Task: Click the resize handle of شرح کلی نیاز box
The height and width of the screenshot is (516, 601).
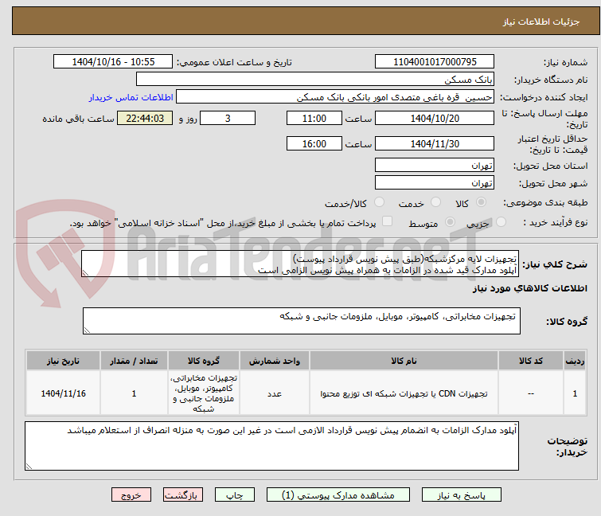Action: pos(85,272)
